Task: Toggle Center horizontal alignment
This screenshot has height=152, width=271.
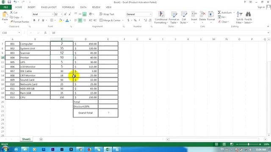Action: click(x=80, y=20)
